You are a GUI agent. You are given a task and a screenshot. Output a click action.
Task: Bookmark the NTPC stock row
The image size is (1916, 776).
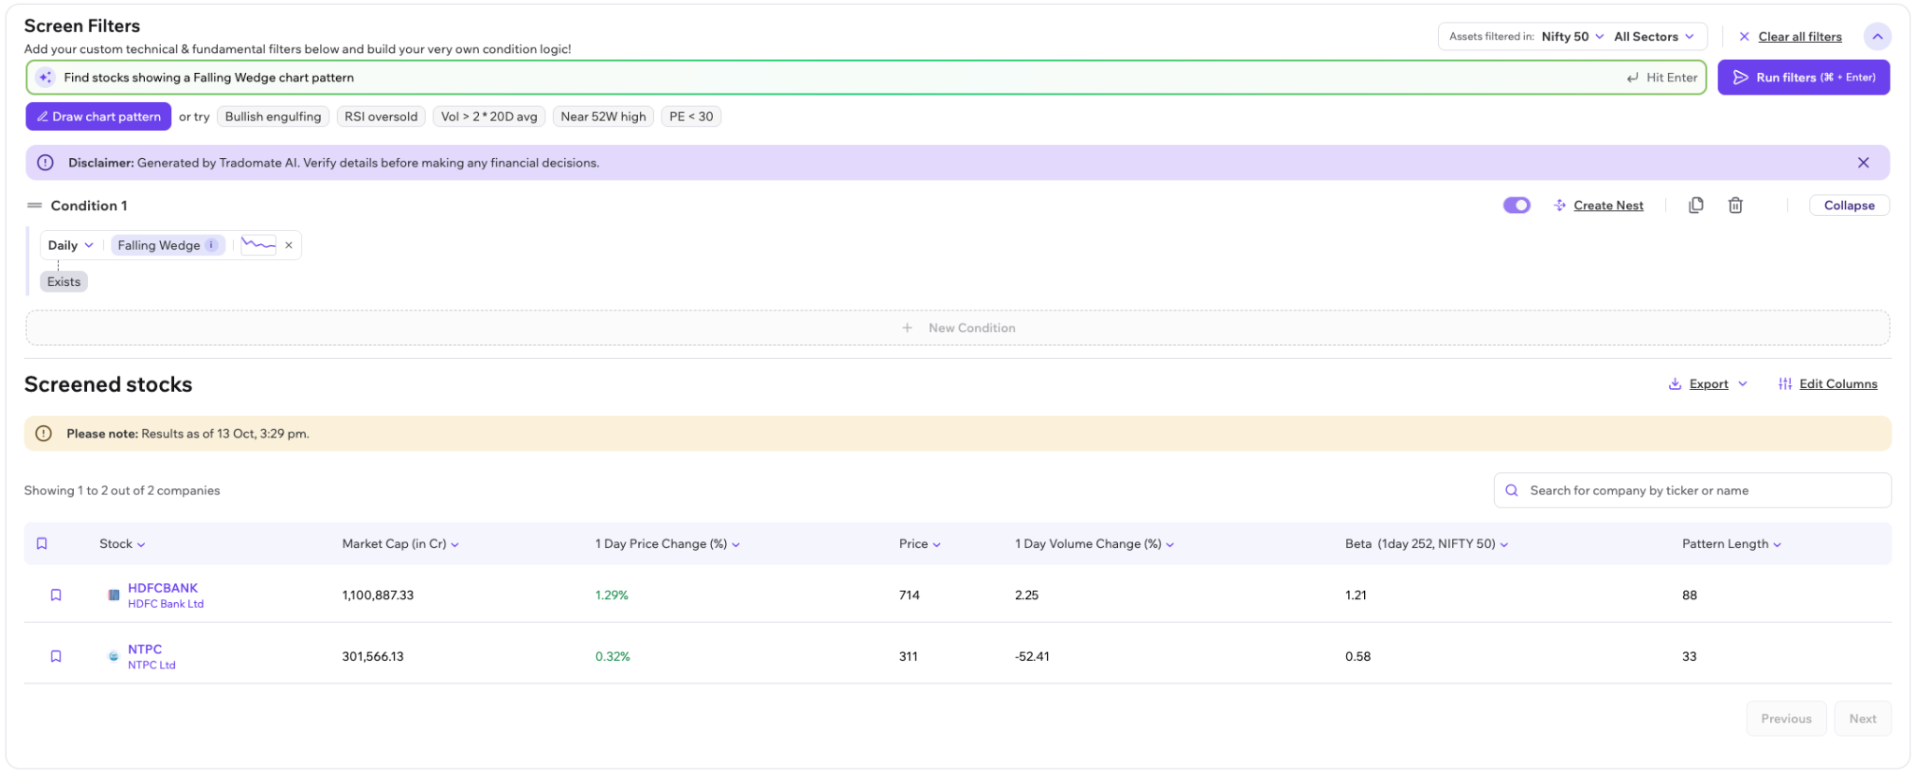click(x=56, y=656)
